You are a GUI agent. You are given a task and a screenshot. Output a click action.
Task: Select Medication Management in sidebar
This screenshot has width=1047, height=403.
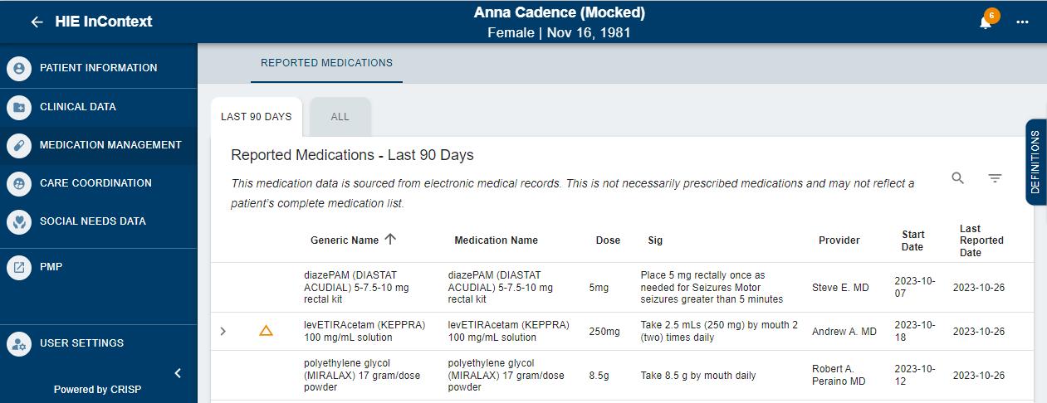(110, 145)
